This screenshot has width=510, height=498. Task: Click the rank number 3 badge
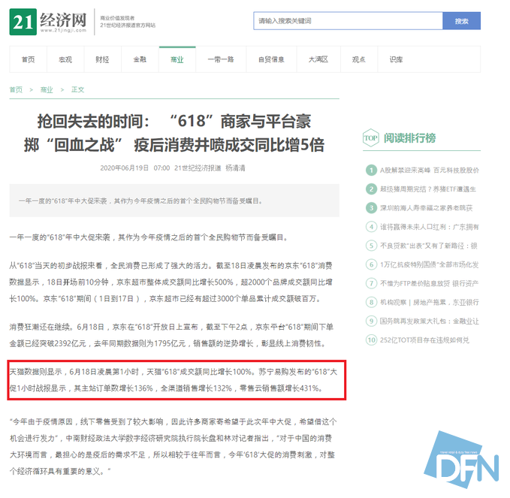point(371,208)
